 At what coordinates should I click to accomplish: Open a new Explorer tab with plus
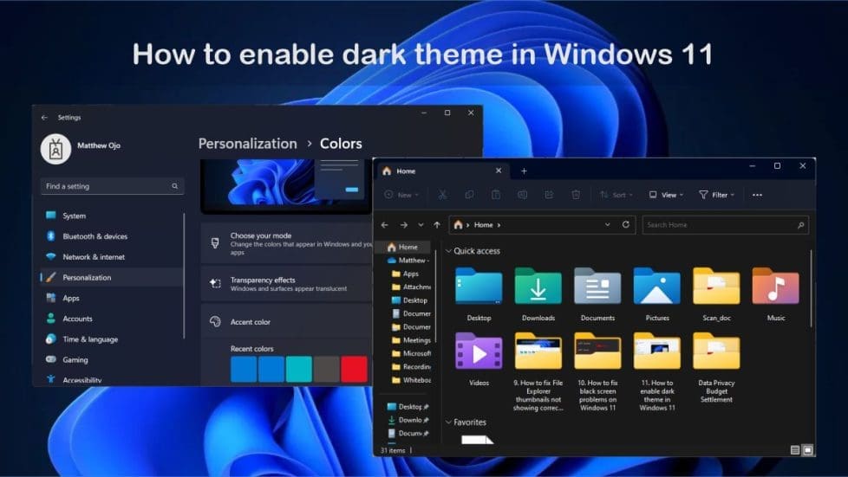[x=524, y=171]
